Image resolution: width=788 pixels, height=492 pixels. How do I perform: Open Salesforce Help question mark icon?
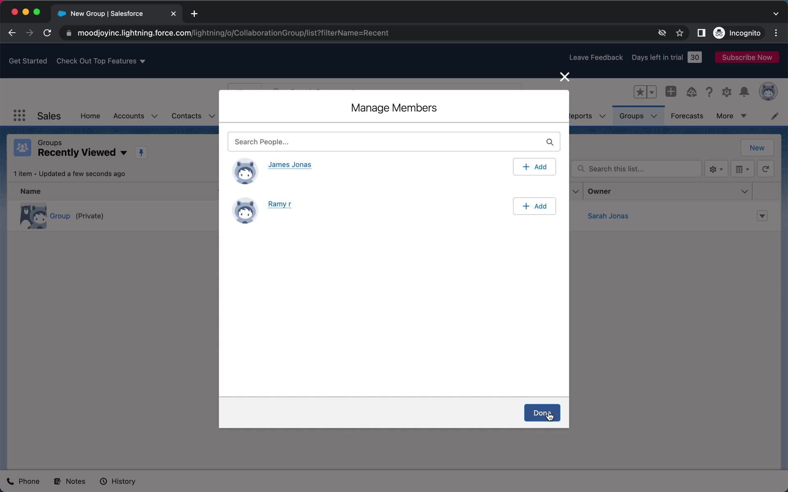[709, 92]
